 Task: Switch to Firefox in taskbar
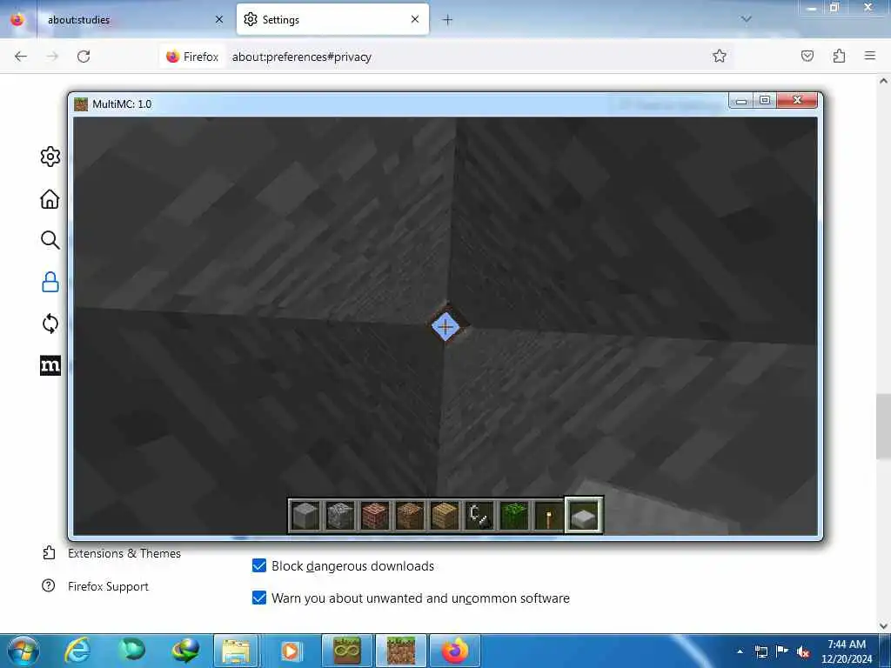(454, 651)
